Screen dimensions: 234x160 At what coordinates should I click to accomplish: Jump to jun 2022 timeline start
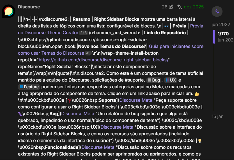221,24
